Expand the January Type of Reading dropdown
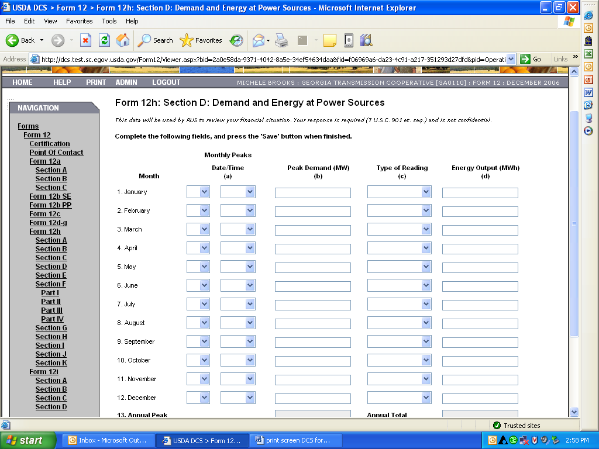The image size is (599, 449). point(426,192)
